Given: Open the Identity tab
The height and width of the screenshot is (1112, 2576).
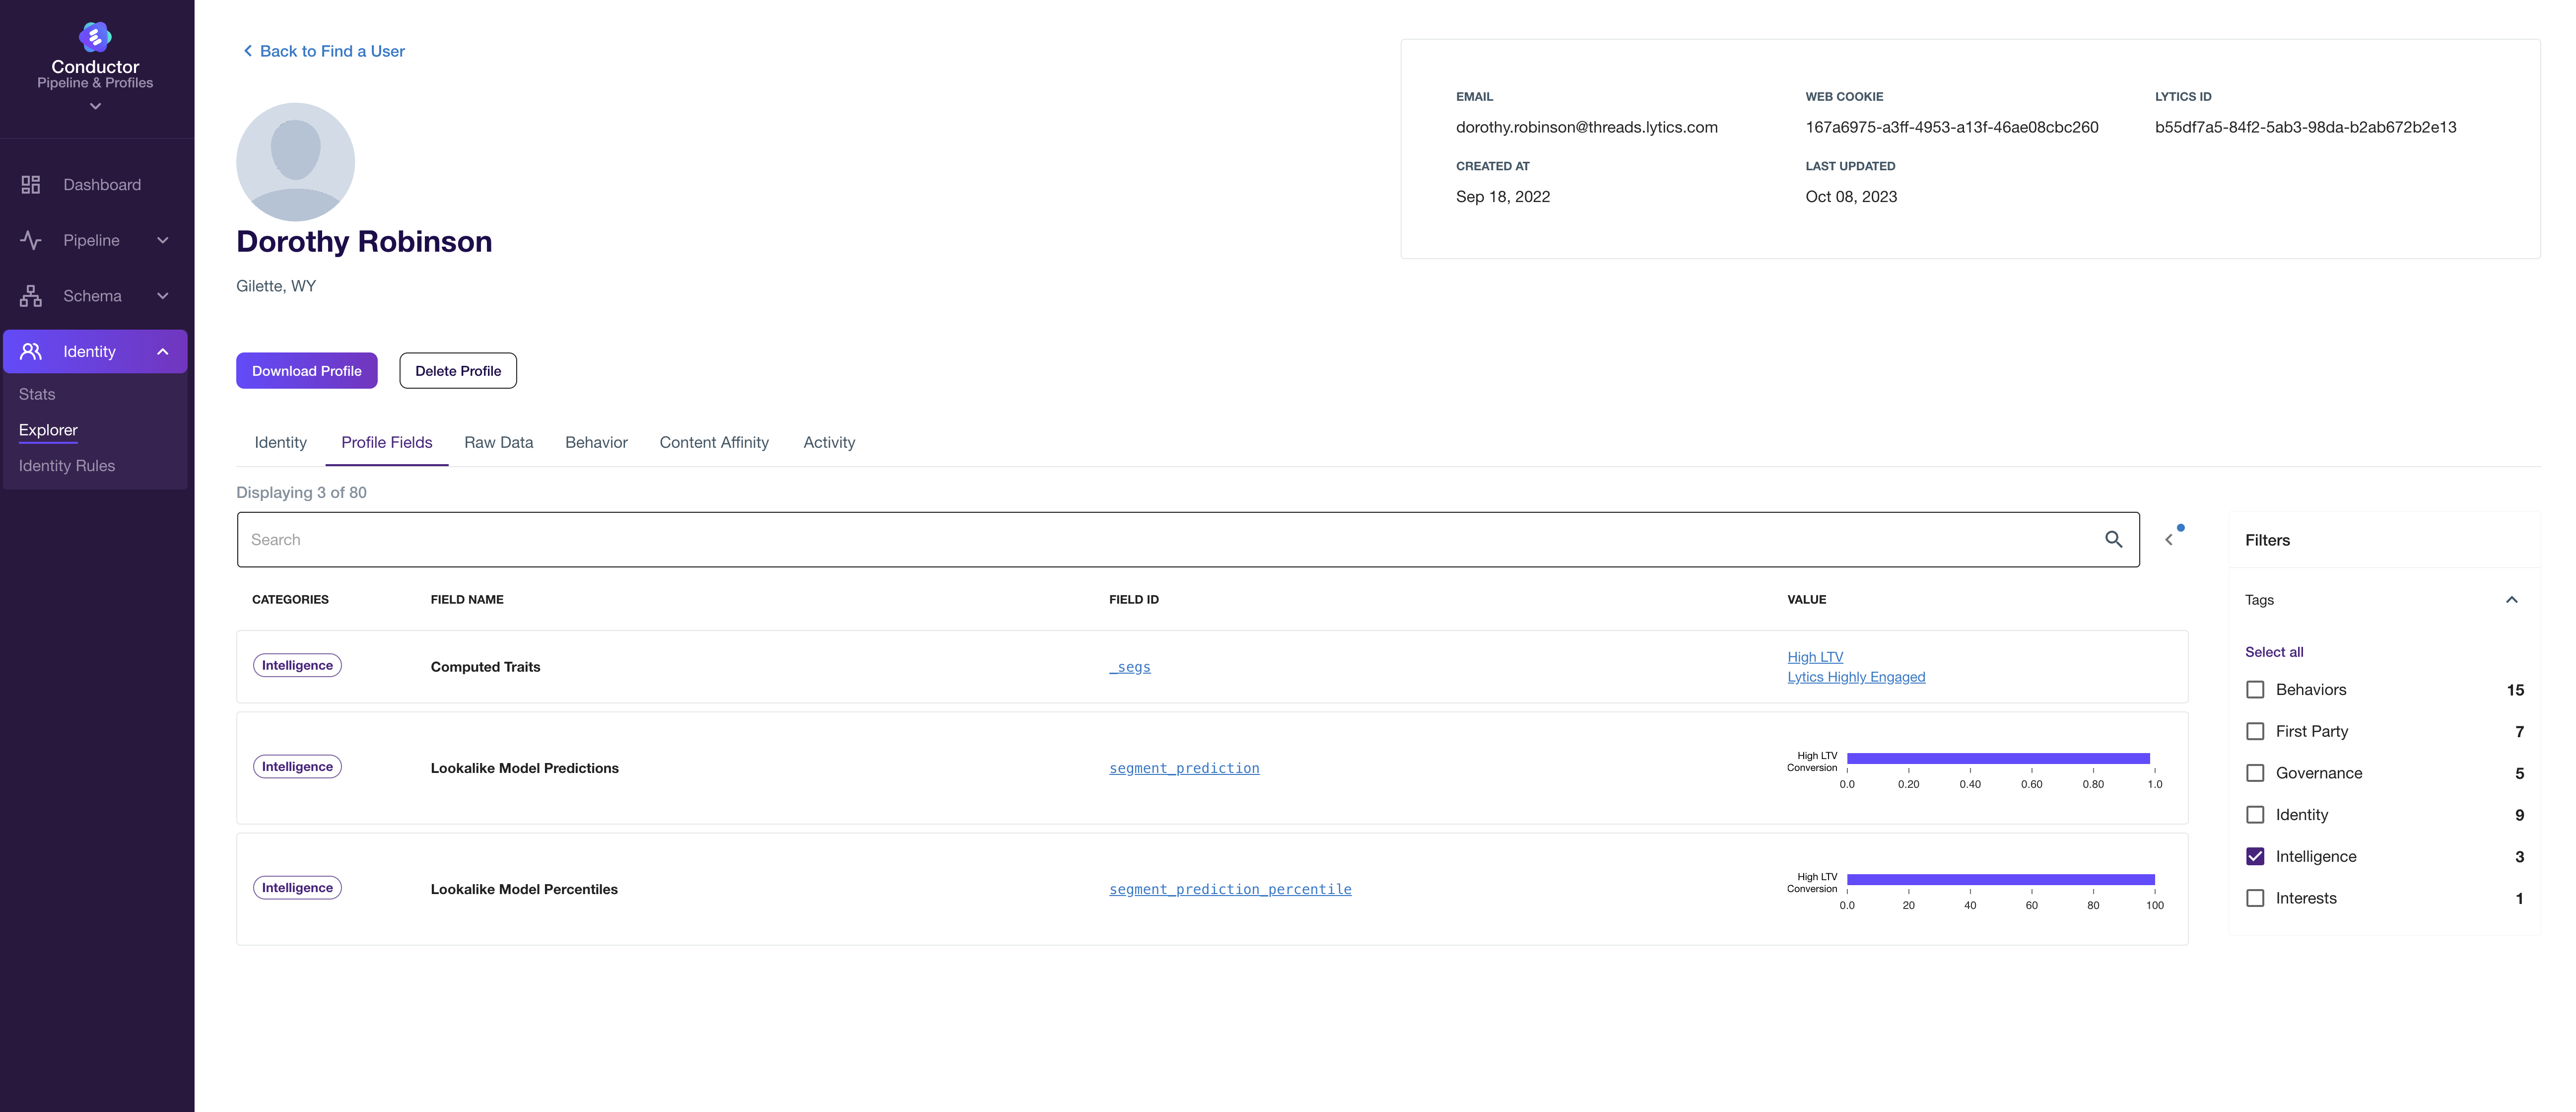Looking at the screenshot, I should (280, 442).
